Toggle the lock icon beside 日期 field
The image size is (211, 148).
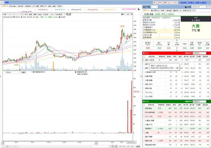coord(186,7)
